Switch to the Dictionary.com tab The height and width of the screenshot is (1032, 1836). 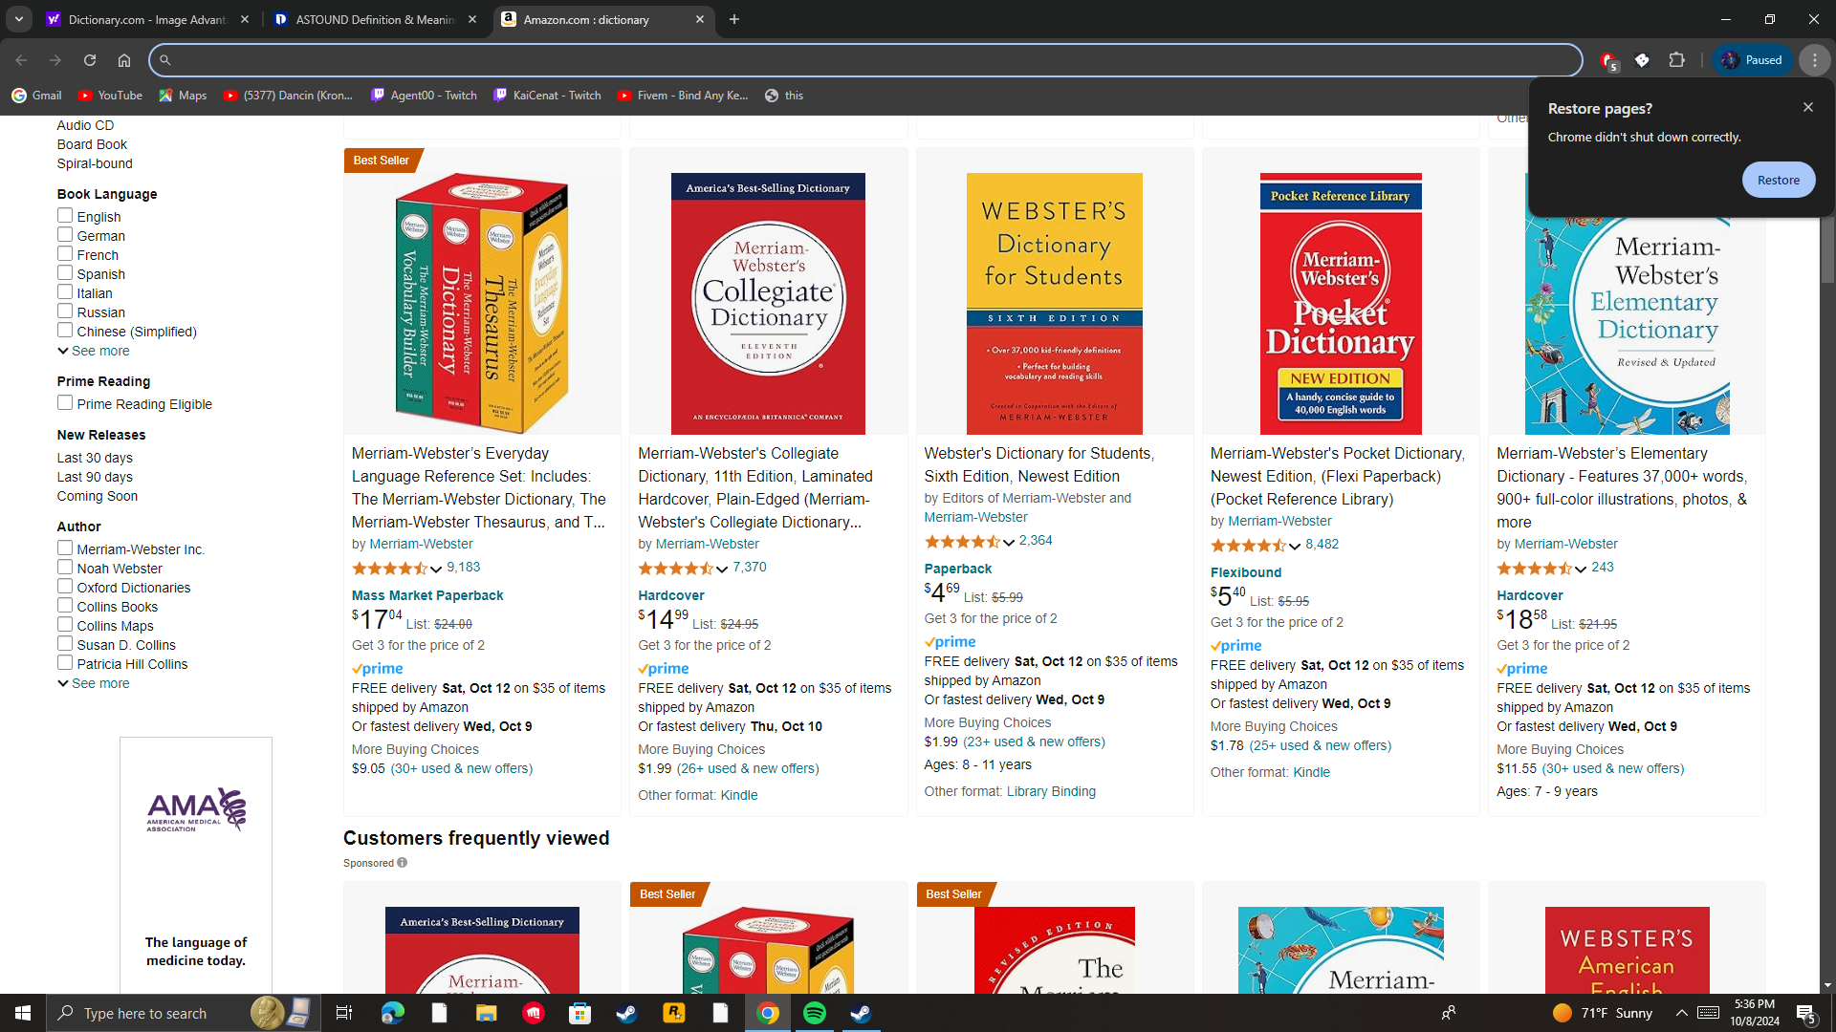click(146, 19)
